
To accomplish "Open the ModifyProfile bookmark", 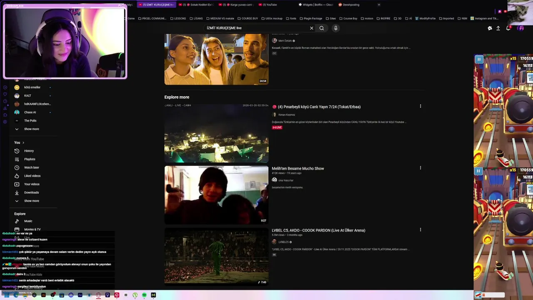I will pyautogui.click(x=425, y=18).
